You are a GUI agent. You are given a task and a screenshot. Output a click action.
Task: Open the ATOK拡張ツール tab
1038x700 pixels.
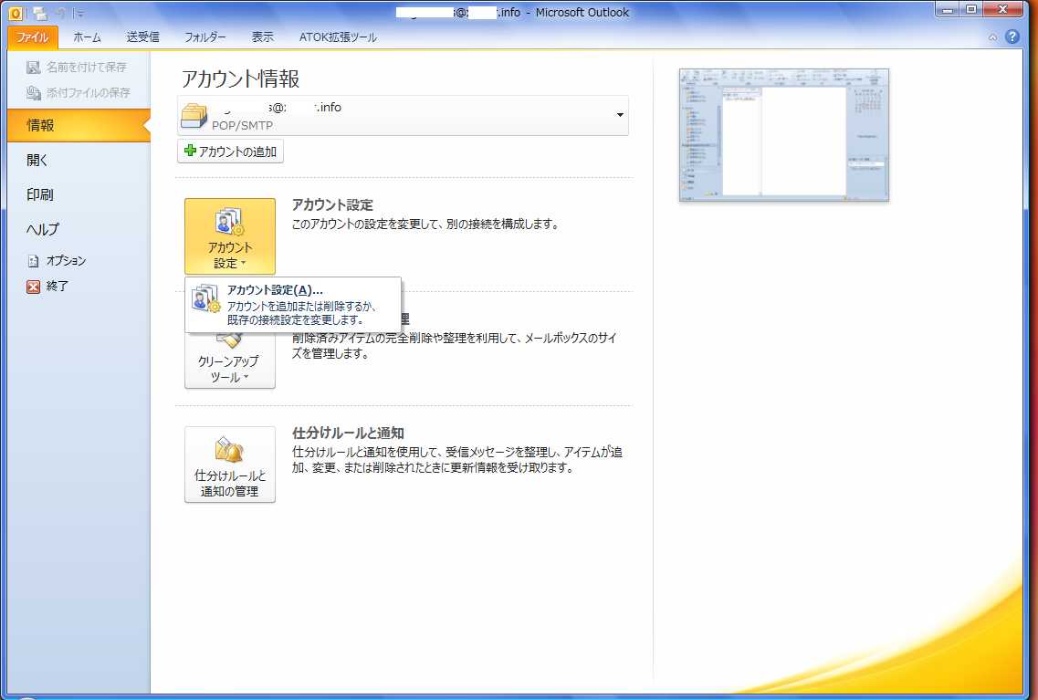[338, 37]
